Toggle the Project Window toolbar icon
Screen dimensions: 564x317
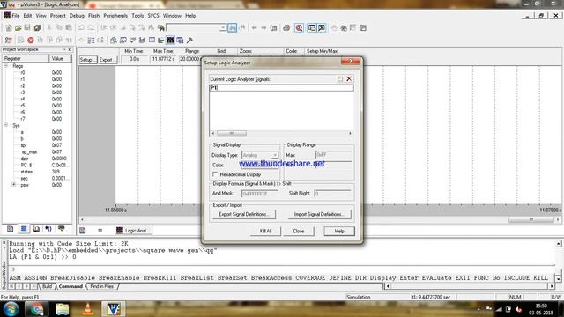point(312,27)
